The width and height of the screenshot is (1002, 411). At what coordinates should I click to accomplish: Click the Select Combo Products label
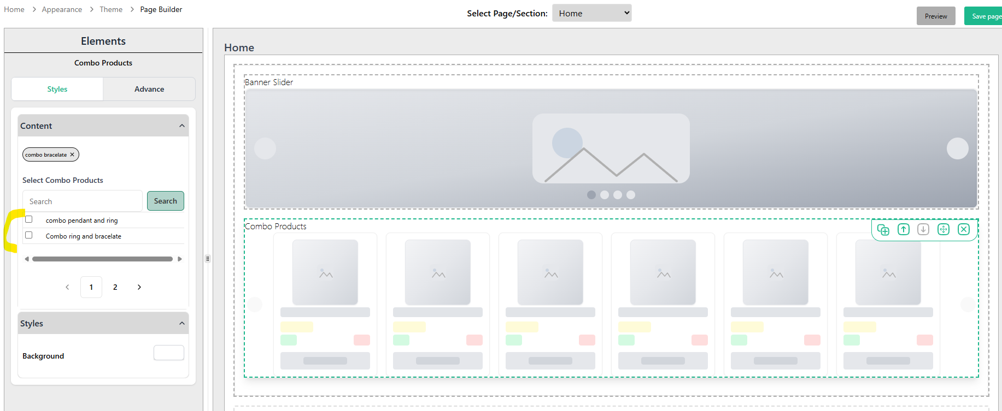coord(63,180)
